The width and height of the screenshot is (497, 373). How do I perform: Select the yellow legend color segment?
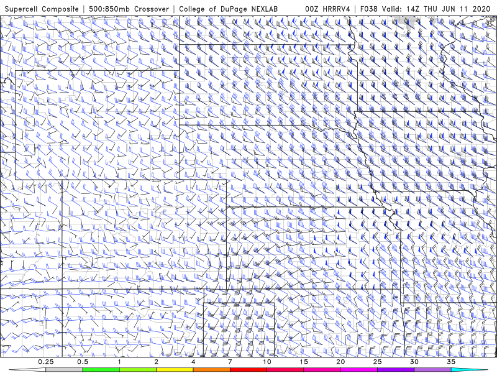pos(175,370)
